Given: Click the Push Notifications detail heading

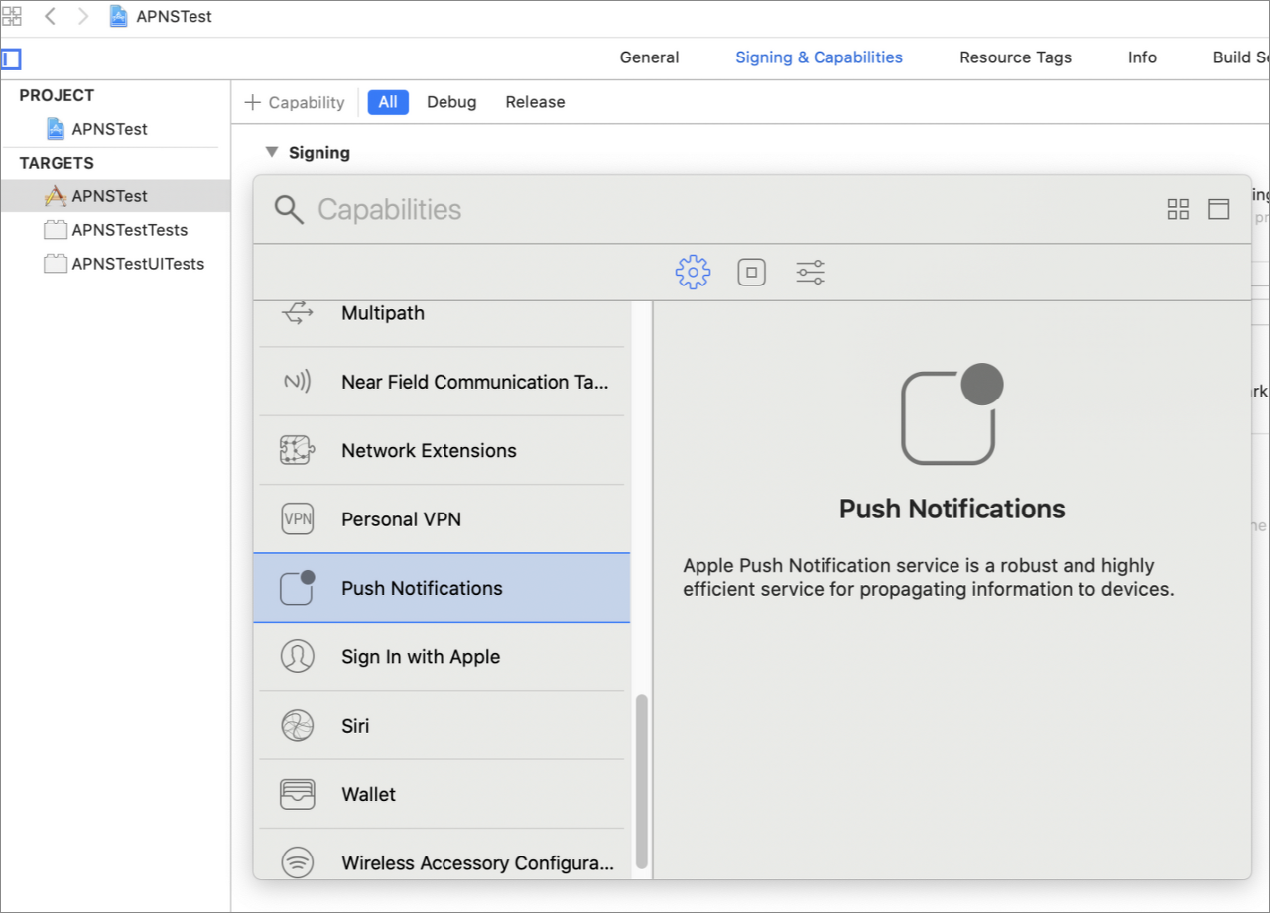Looking at the screenshot, I should pyautogui.click(x=952, y=509).
